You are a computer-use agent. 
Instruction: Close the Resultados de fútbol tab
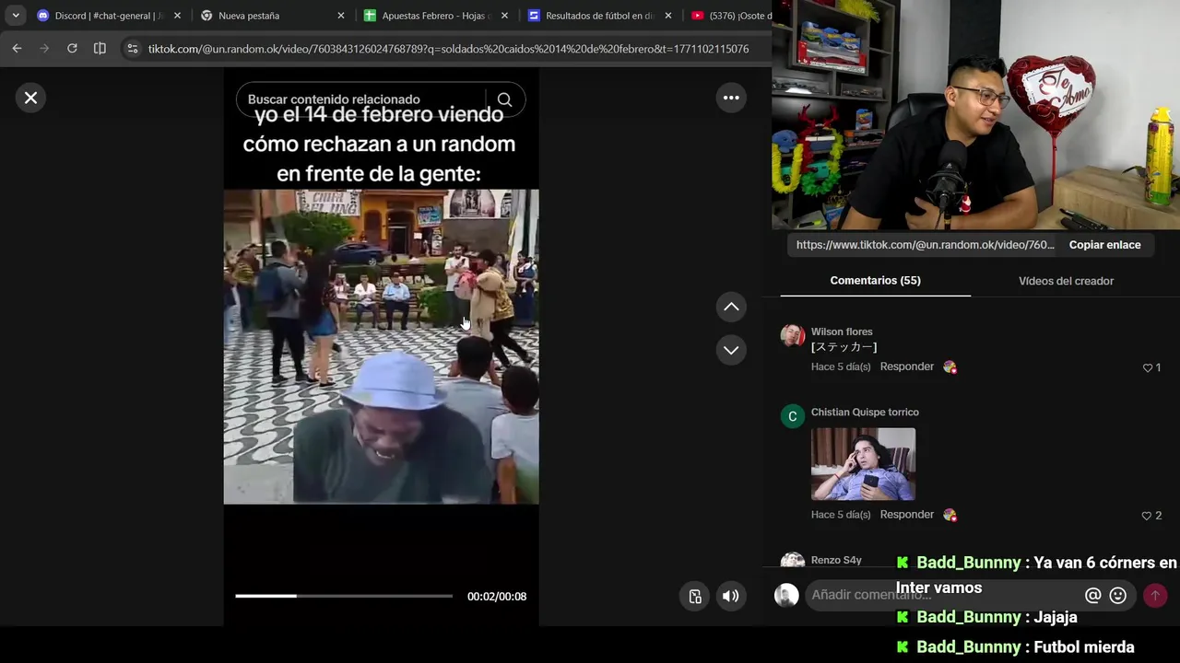(667, 16)
